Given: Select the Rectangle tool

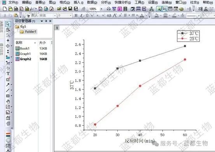Looking at the screenshot, I should [8, 96].
